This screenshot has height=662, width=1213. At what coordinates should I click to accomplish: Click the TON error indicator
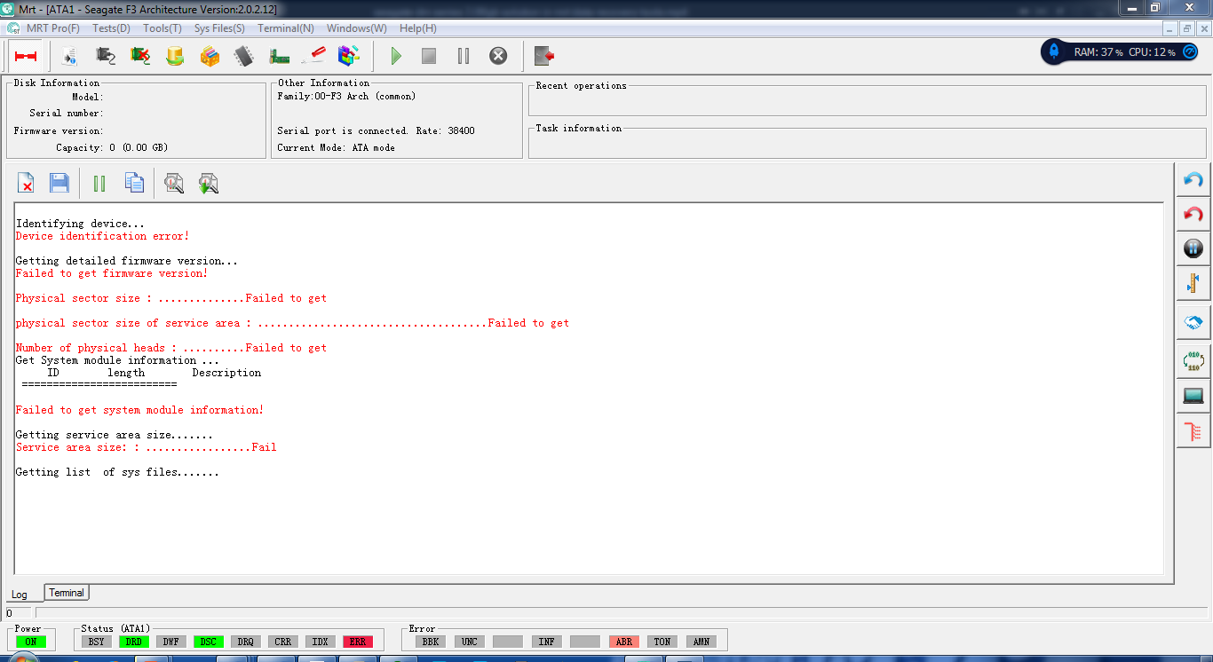(662, 642)
